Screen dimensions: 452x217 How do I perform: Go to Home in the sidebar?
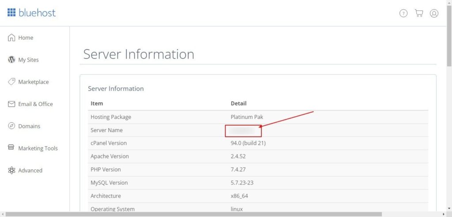click(x=26, y=38)
